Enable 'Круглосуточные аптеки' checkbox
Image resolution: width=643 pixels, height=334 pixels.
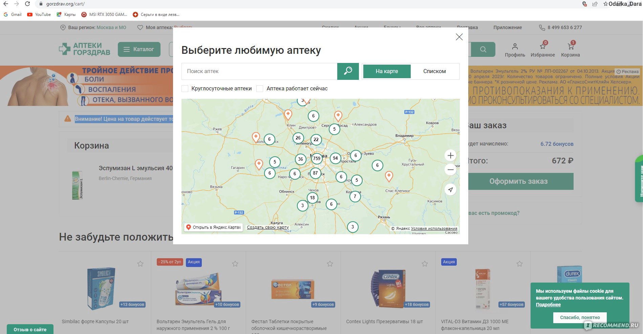tap(185, 89)
